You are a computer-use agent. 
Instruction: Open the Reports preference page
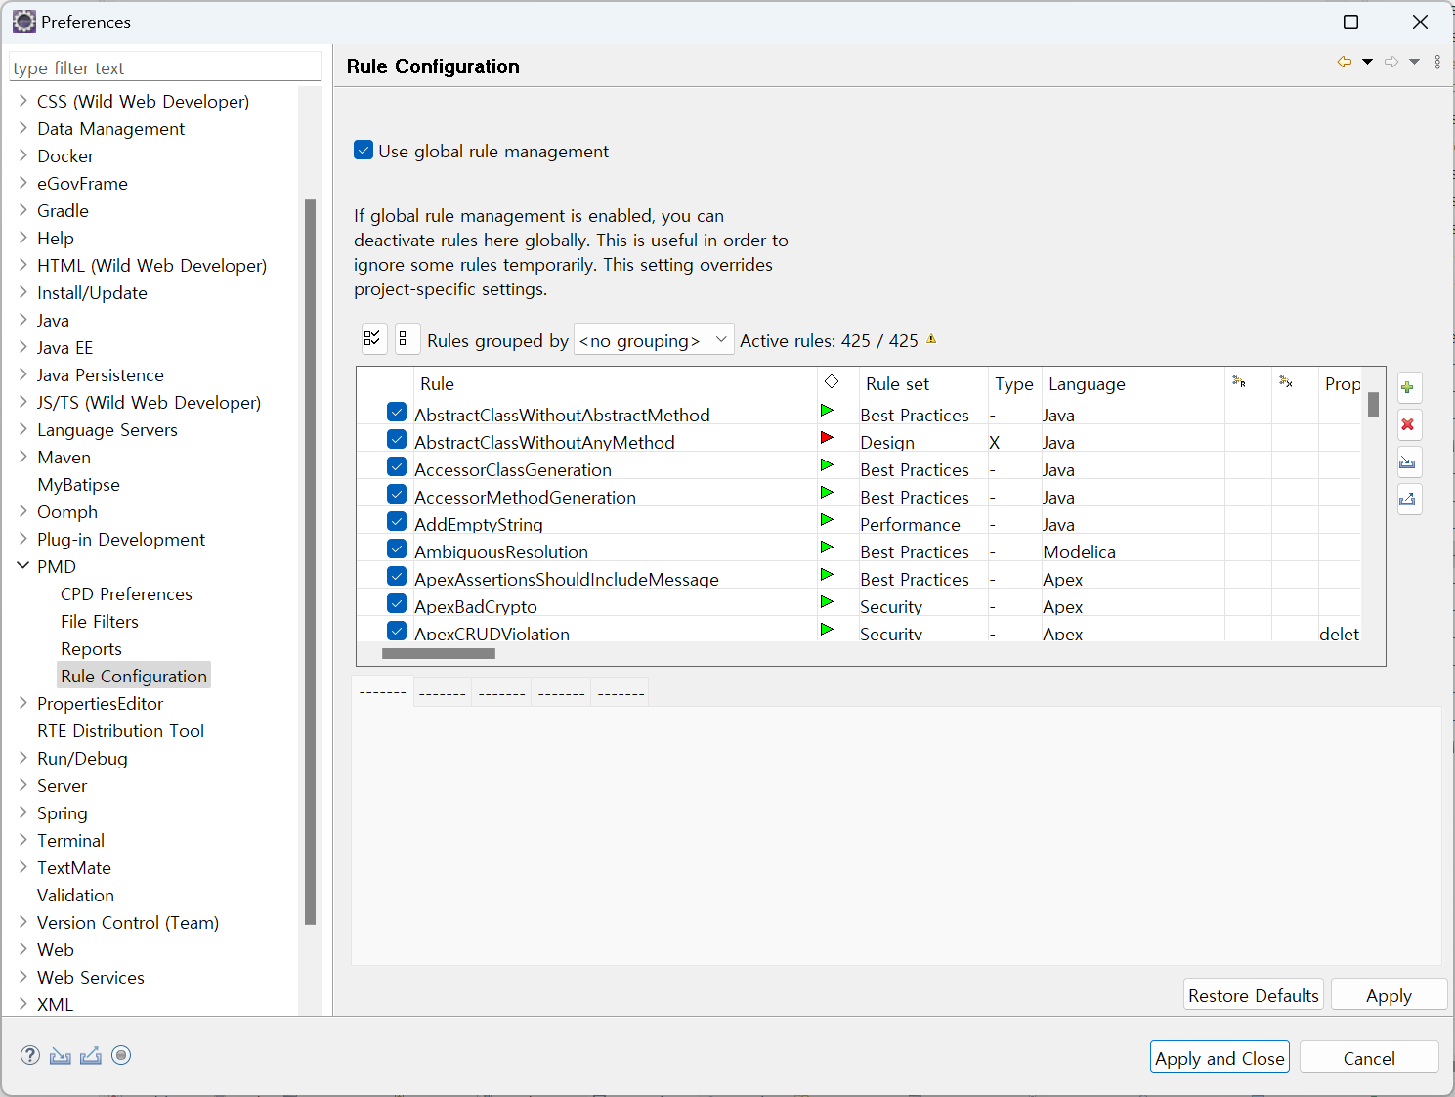point(91,649)
